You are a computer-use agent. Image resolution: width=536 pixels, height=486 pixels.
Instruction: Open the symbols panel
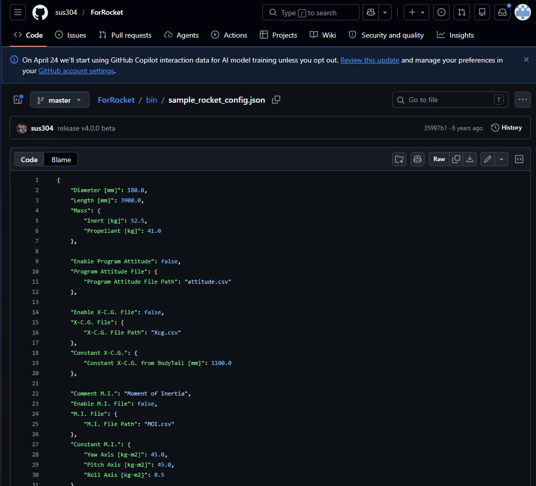(x=519, y=159)
